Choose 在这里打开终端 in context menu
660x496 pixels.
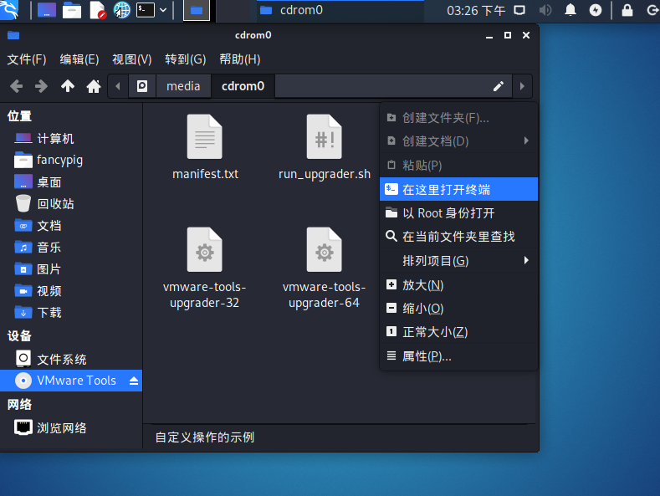pyautogui.click(x=458, y=190)
